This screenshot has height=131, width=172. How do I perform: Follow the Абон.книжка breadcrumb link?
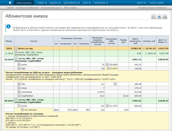[x=70, y=8]
